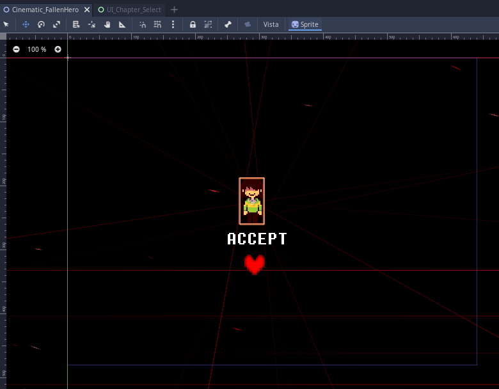Reset zoom via the 100 % label

click(37, 49)
